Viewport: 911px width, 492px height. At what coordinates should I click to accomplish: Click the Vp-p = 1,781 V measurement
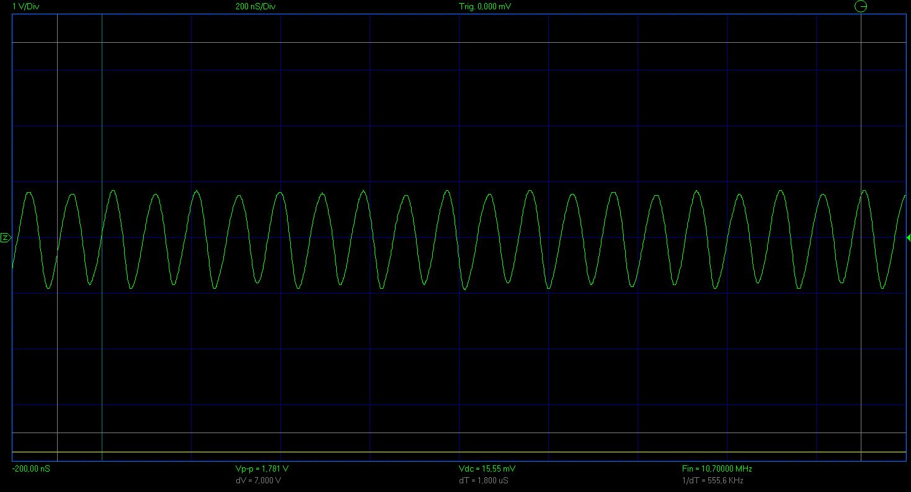tap(262, 469)
